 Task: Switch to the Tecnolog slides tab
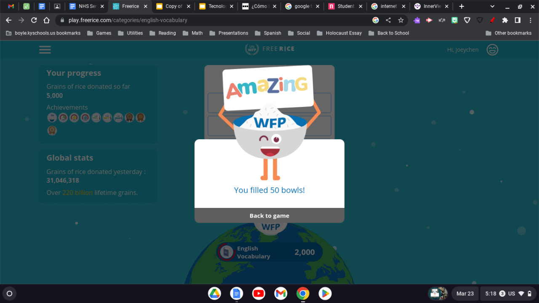point(216,6)
